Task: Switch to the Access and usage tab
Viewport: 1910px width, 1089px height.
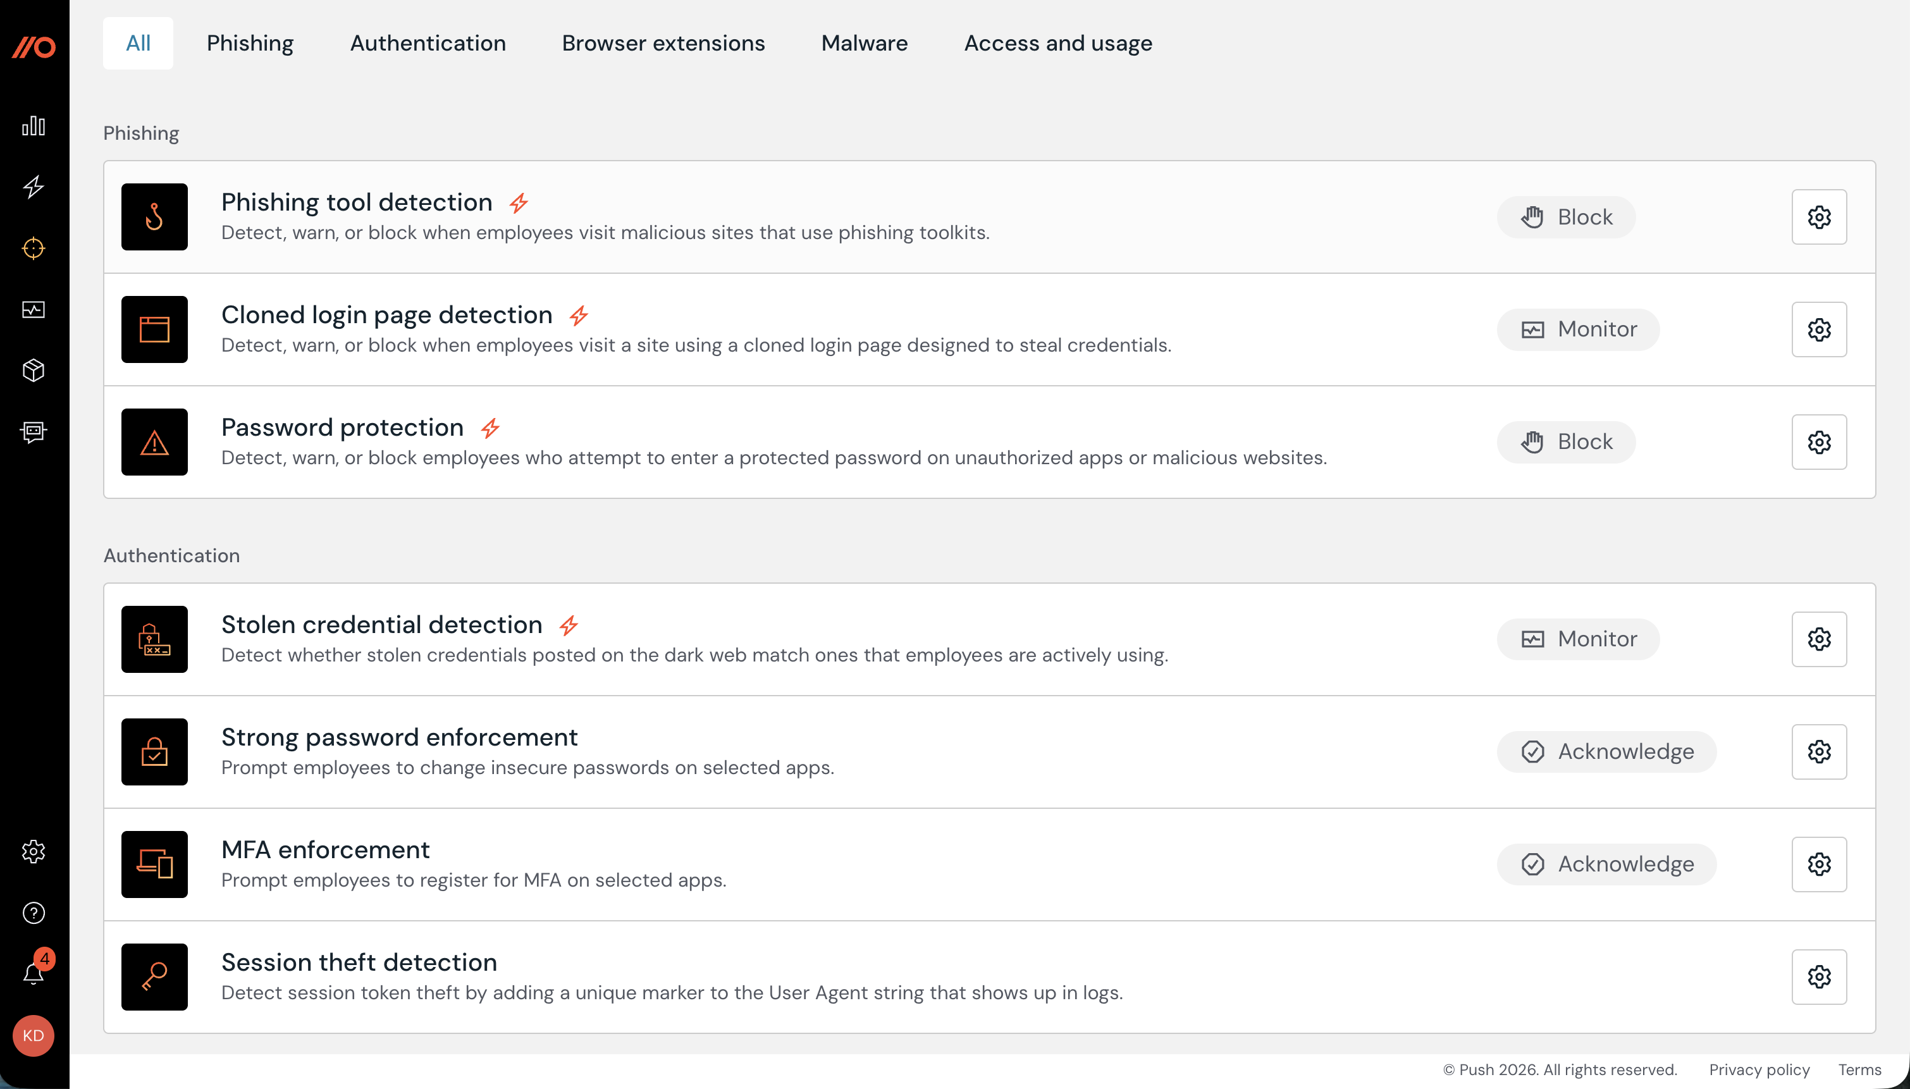Action: coord(1058,42)
